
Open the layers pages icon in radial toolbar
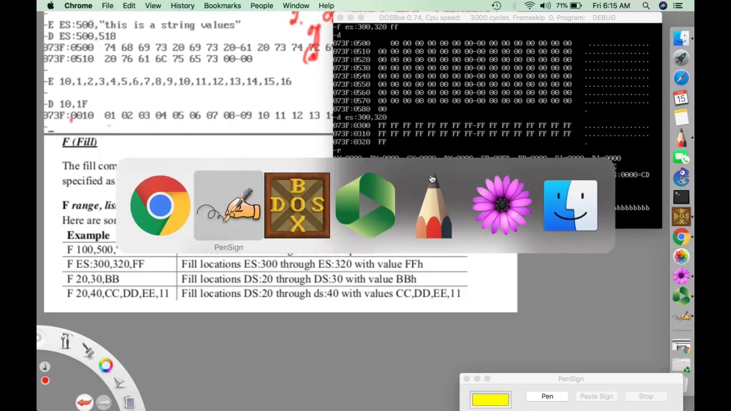[128, 402]
